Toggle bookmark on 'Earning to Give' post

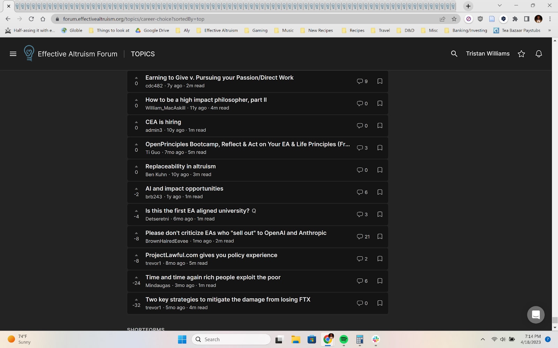click(x=380, y=81)
